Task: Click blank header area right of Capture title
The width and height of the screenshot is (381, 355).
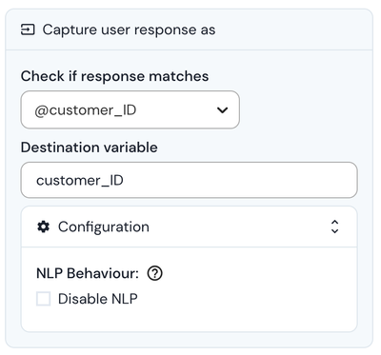Action: coord(292,30)
